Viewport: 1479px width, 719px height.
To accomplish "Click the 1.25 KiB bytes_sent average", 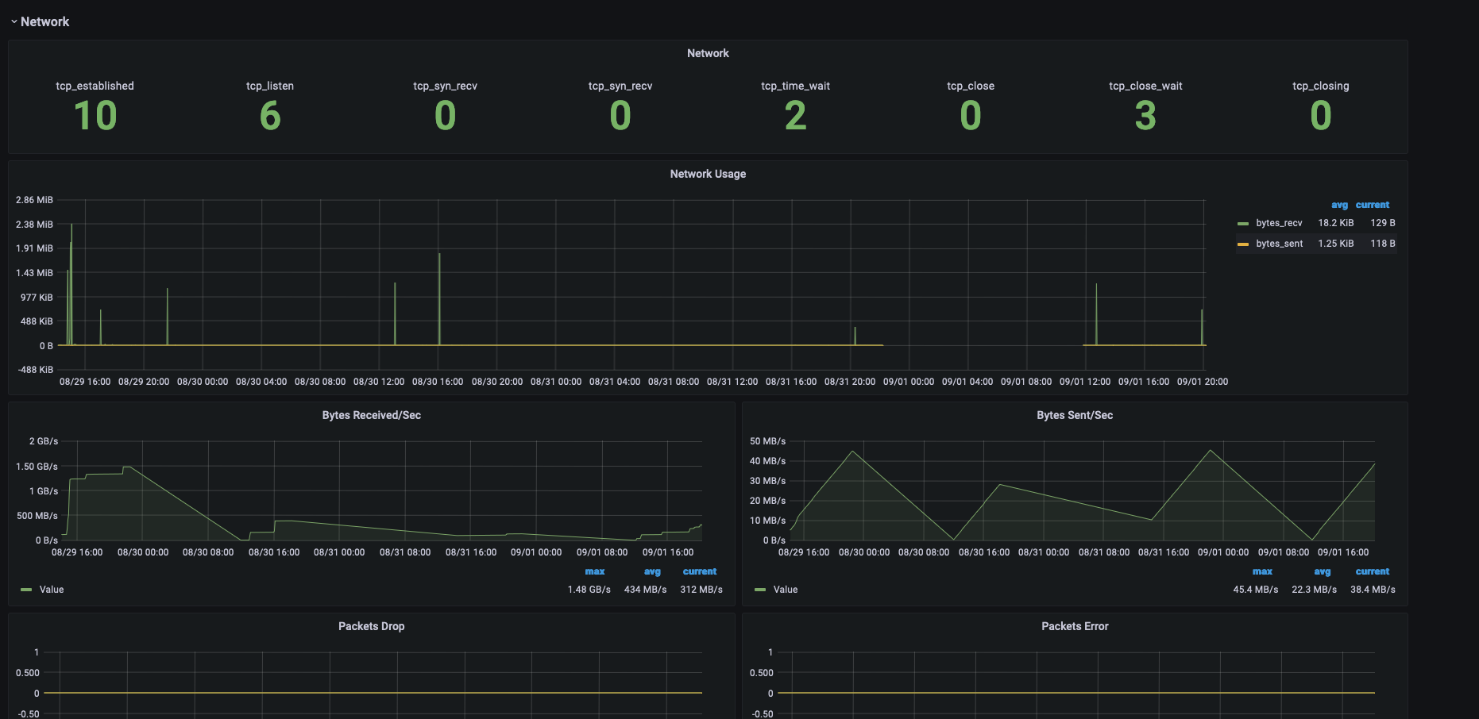I will point(1336,244).
